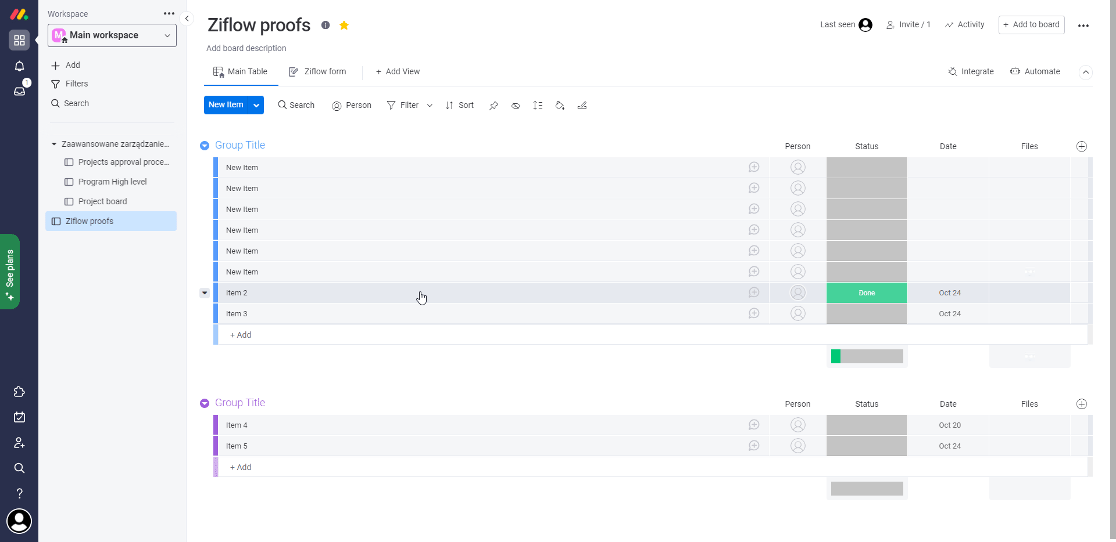Click the conditional coloring paint bucket icon

pos(560,106)
